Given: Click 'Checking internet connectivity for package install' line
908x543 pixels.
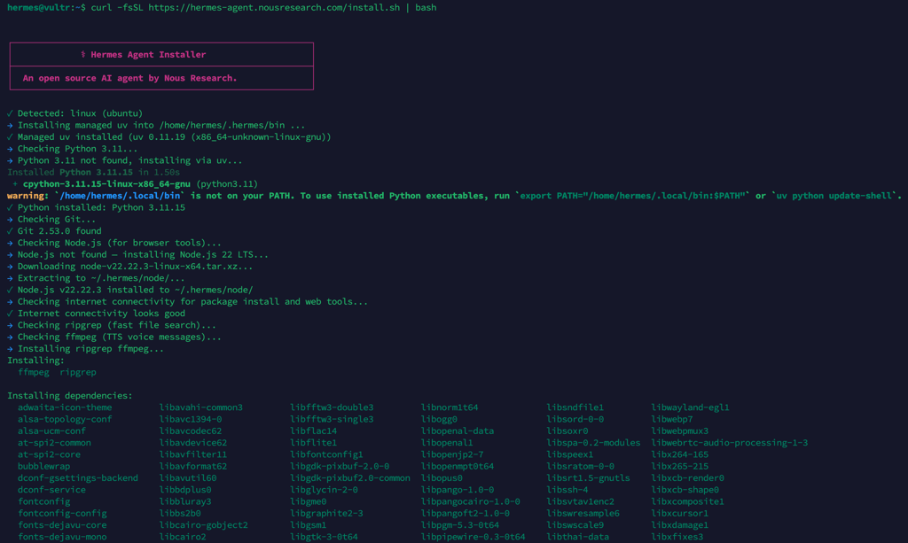Looking at the screenshot, I should (x=188, y=301).
